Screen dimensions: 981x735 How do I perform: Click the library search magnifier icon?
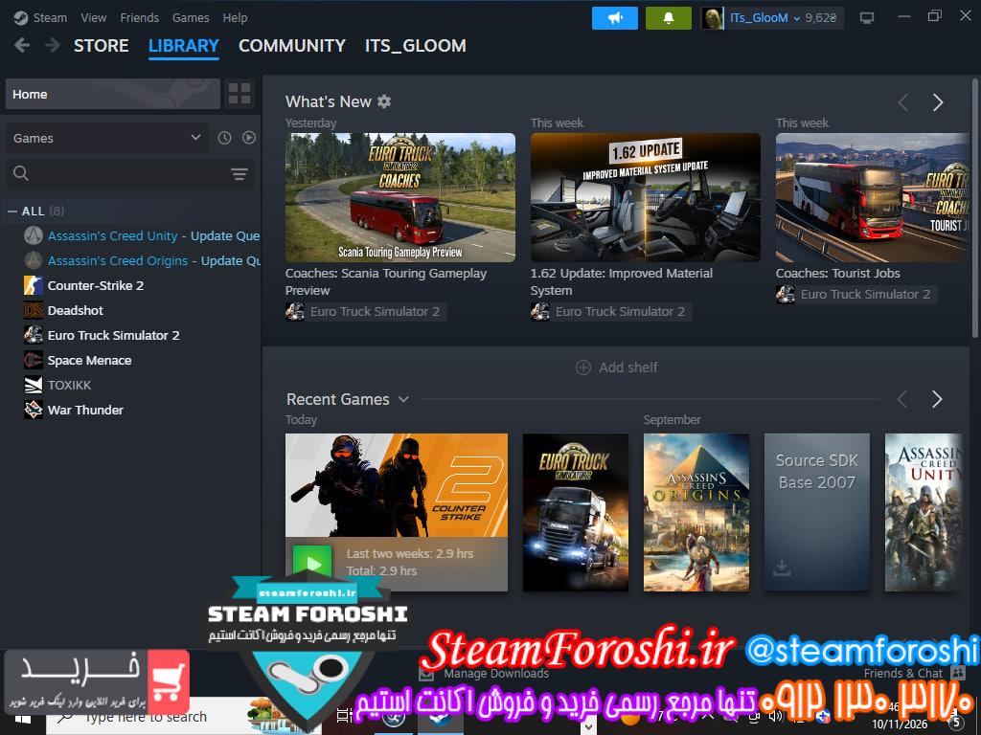click(21, 173)
